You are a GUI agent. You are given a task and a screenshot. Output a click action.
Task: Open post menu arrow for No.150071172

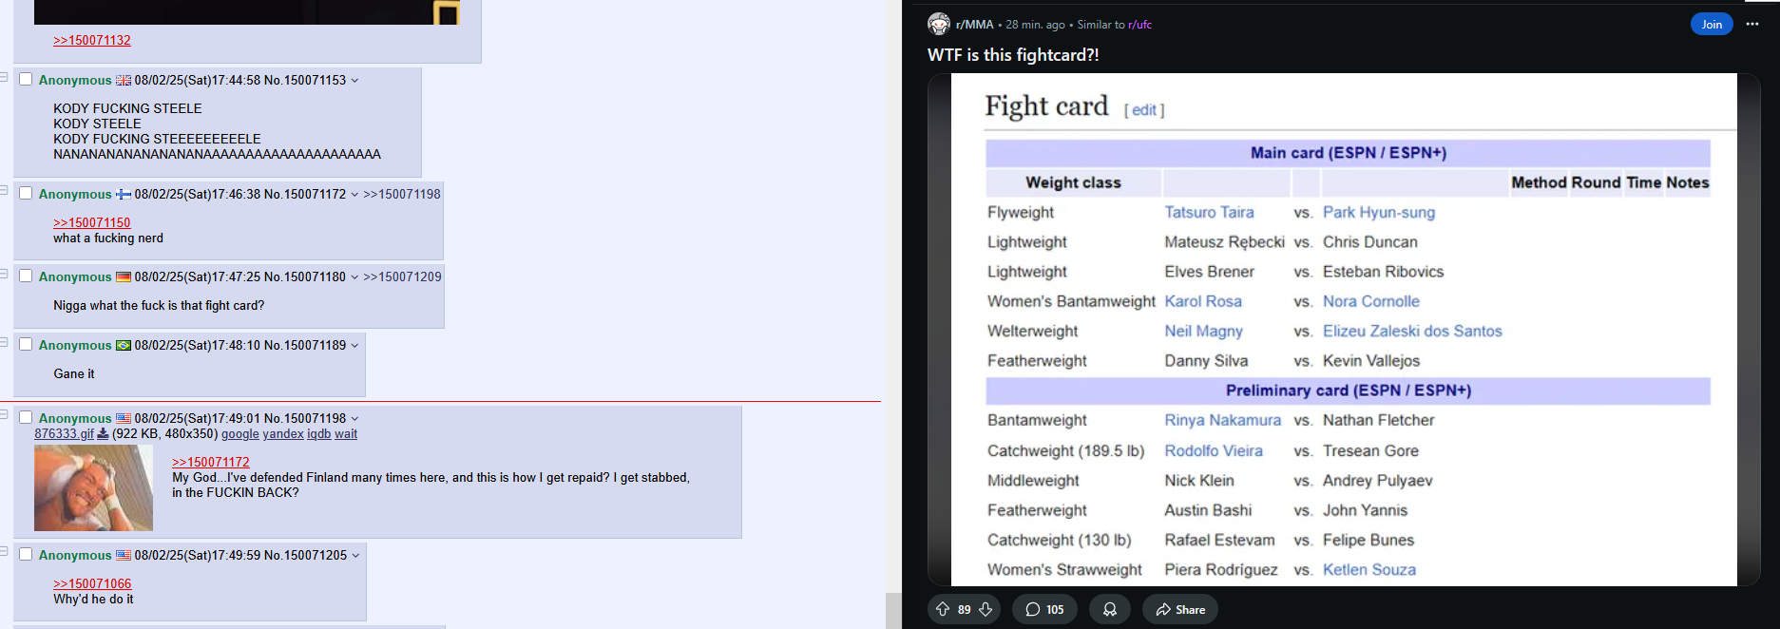pyautogui.click(x=355, y=194)
